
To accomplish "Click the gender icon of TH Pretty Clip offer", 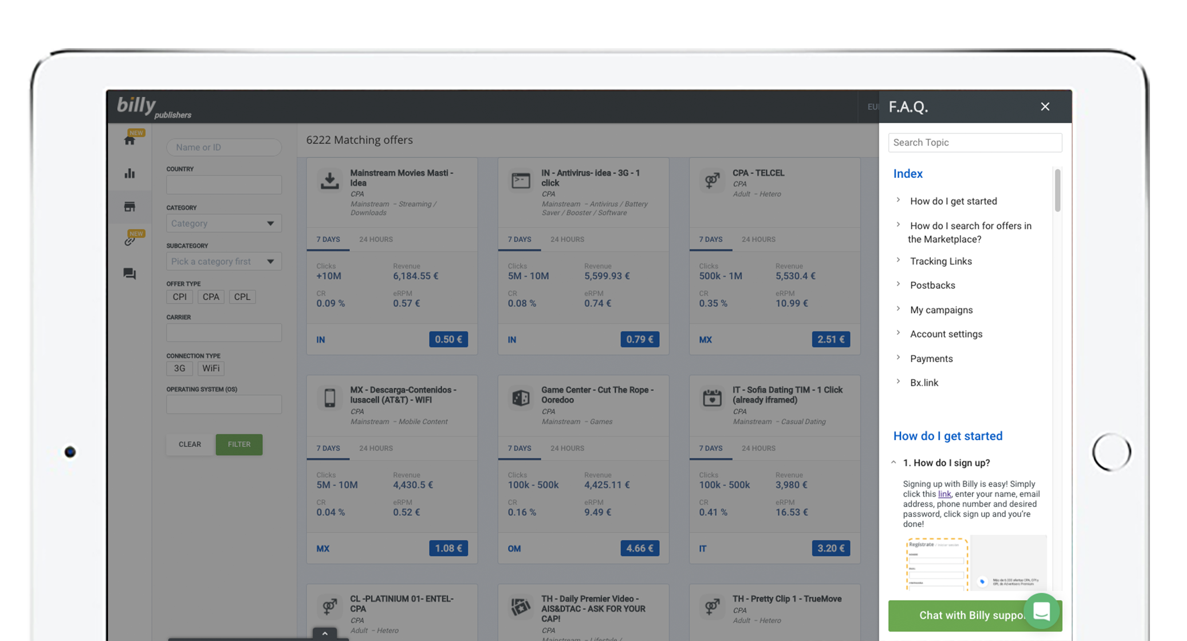I will 712,607.
